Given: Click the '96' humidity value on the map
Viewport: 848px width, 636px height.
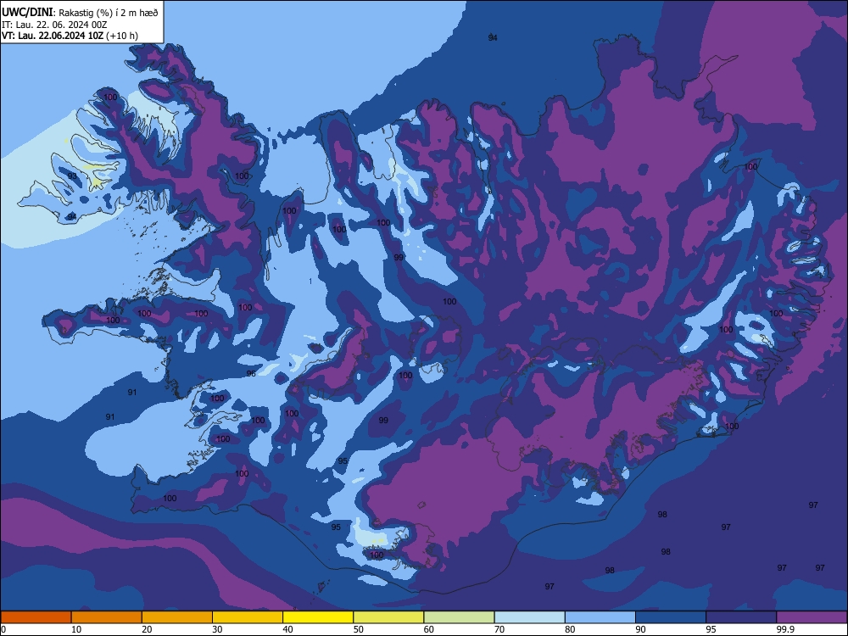Looking at the screenshot, I should point(251,374).
